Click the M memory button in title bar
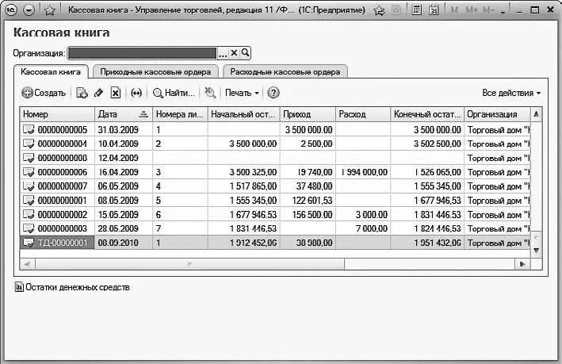 pos(454,10)
